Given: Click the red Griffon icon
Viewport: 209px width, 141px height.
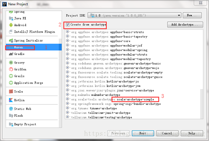Looking at the screenshot, I should coord(11,69).
